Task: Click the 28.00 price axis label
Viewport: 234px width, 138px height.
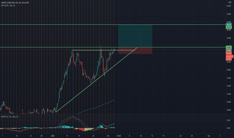Action: [x=229, y=110]
